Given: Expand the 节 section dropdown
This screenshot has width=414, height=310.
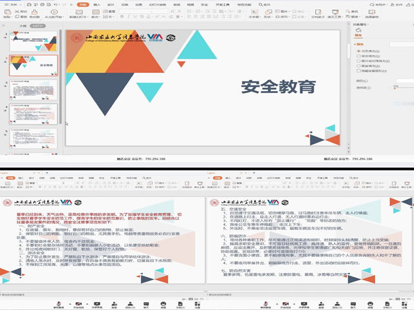Looking at the screenshot, I should (113, 17).
